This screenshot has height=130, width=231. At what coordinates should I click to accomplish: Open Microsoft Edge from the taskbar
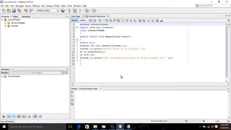(79, 127)
